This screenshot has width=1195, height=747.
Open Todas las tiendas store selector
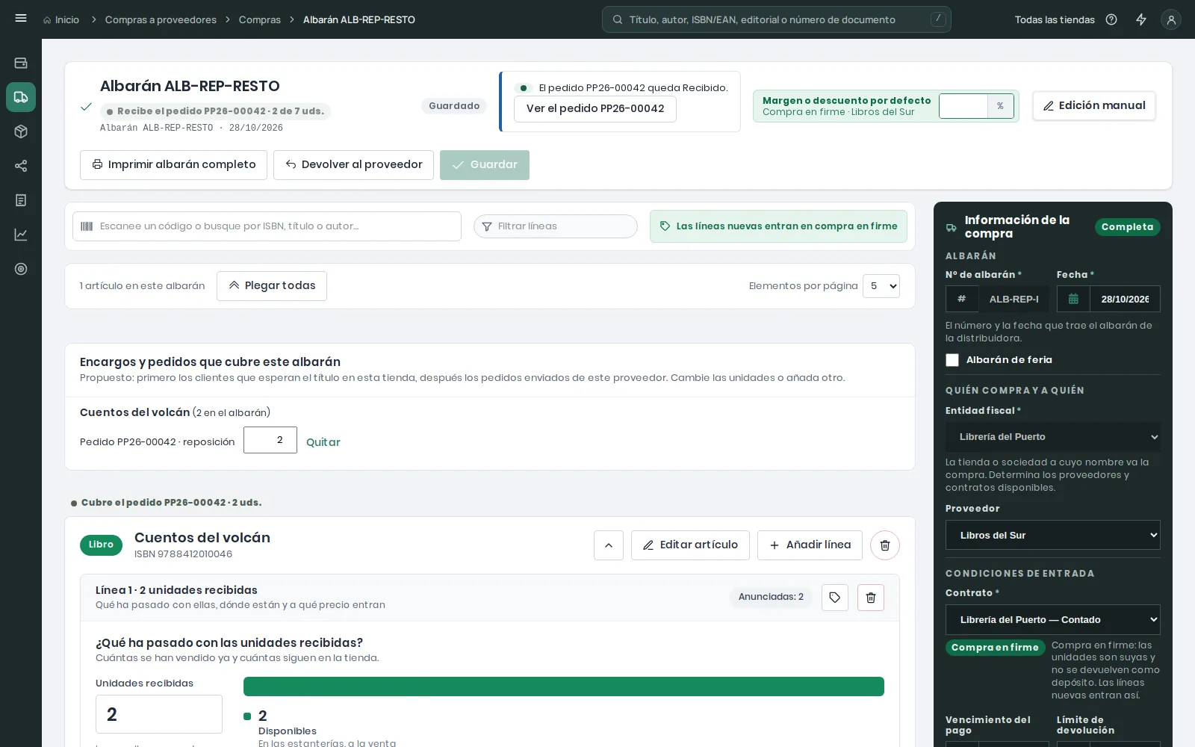coord(1055,19)
